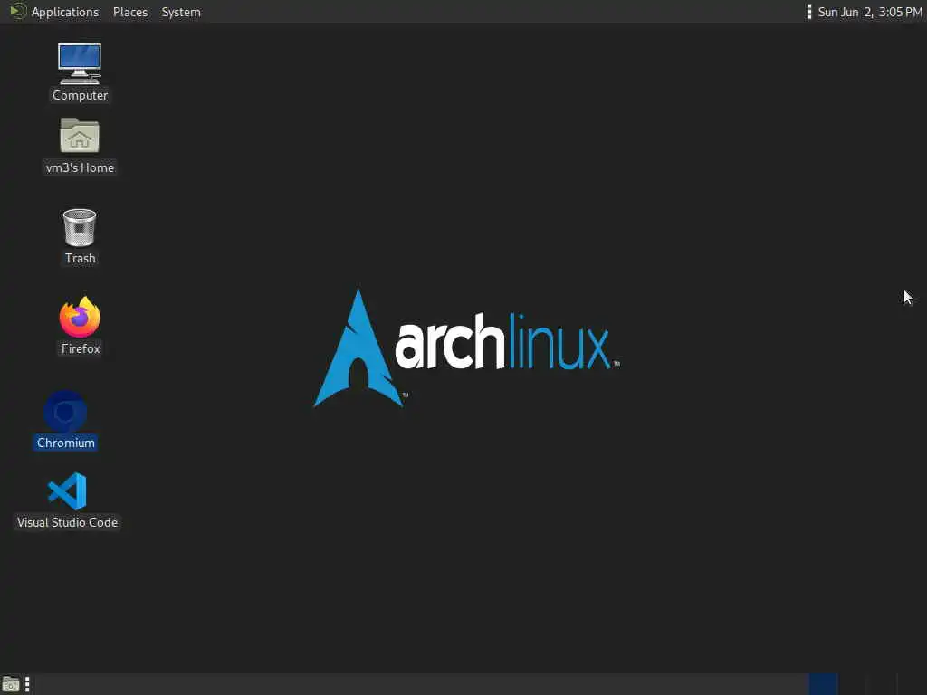This screenshot has height=695, width=927.
Task: Click the "Chromium" icon label
Action: [x=65, y=443]
